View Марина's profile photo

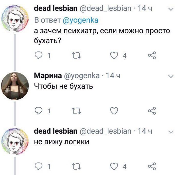coord(15,86)
